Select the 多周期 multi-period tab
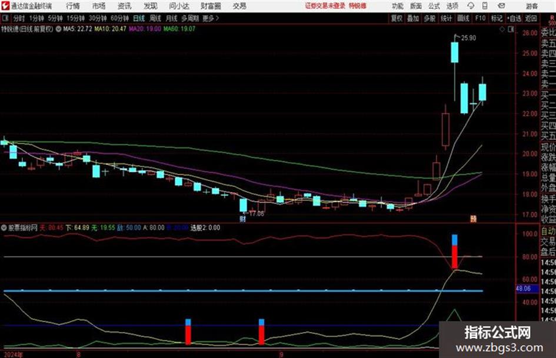Viewport: 556px width, 358px height. coord(190,18)
